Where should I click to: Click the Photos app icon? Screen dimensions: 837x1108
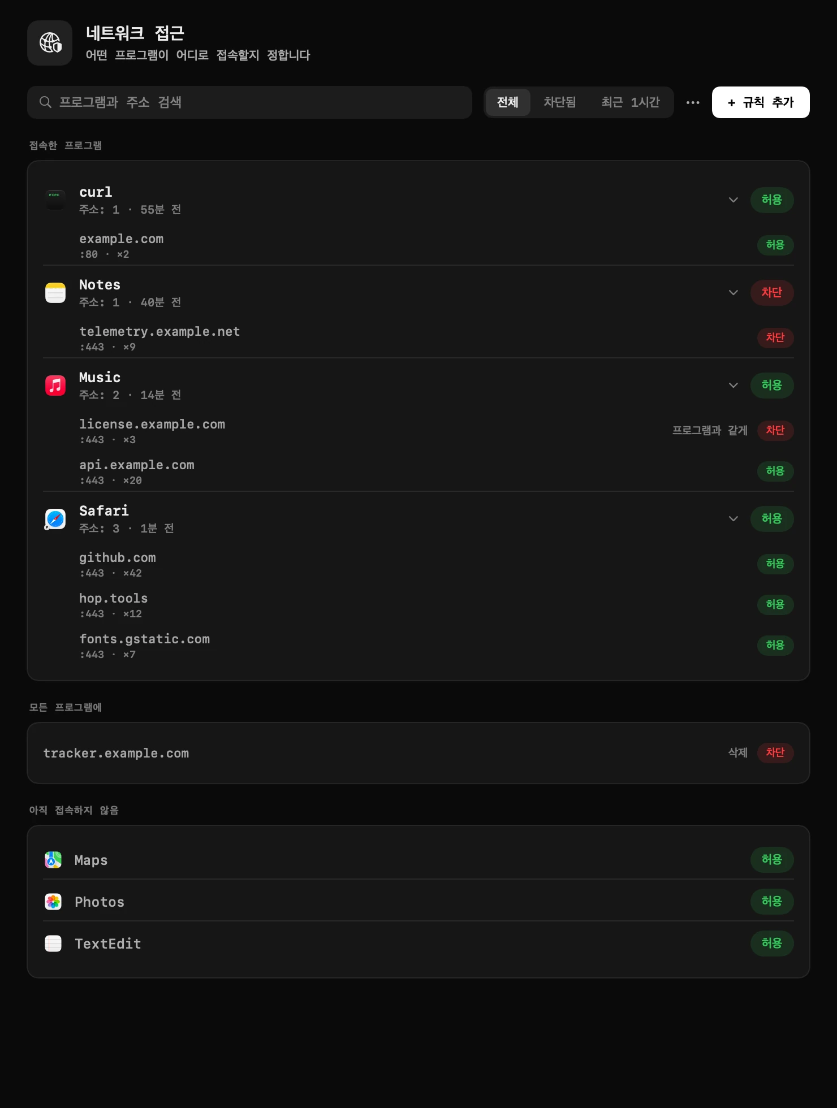(53, 902)
